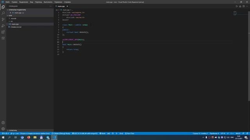Open File Explorer from the taskbar
Image resolution: width=250 pixels, height=140 pixels.
tap(35, 137)
